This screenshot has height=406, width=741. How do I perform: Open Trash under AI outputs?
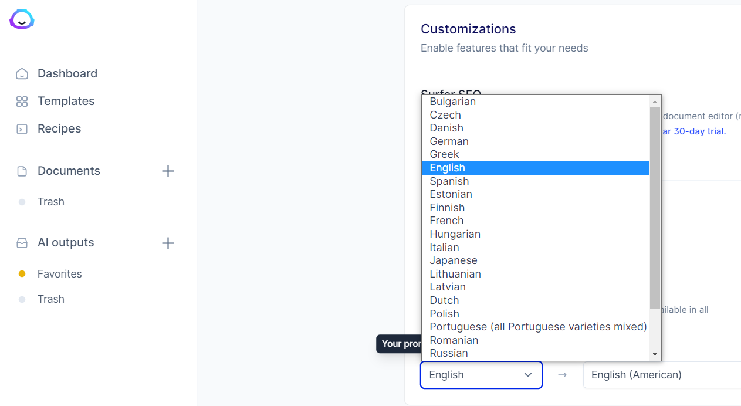click(51, 299)
